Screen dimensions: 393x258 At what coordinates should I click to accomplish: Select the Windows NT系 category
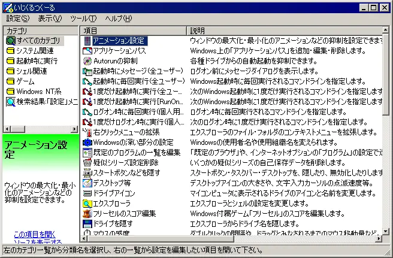coord(39,92)
